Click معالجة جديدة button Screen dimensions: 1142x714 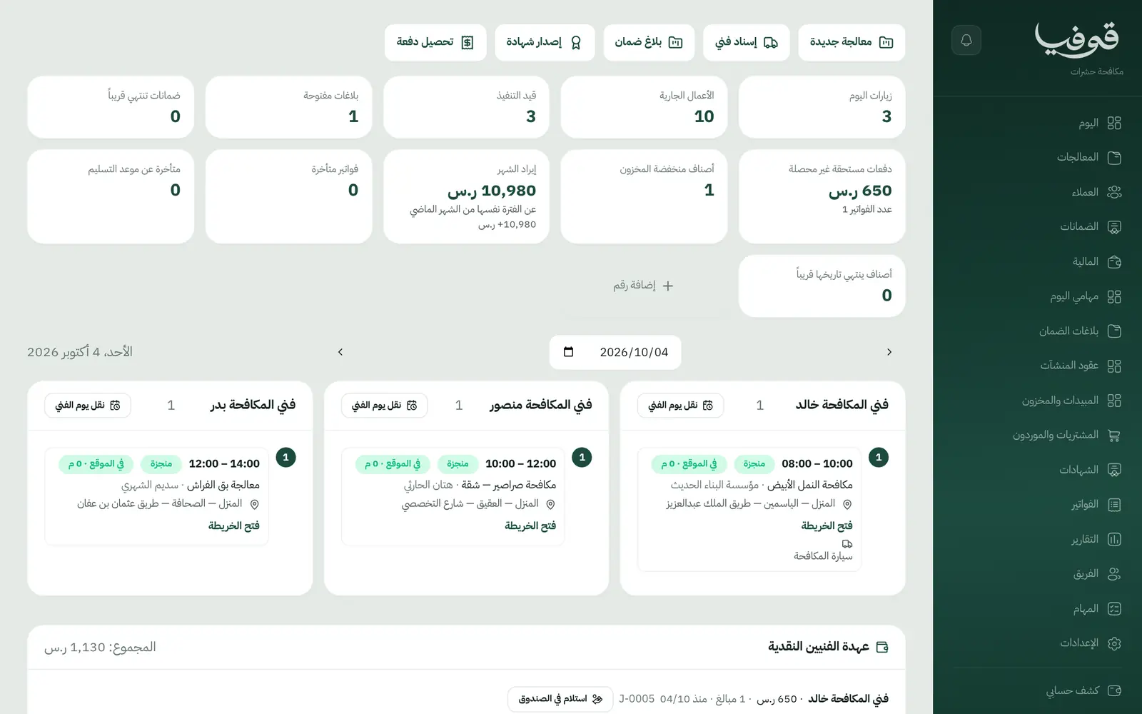[852, 42]
